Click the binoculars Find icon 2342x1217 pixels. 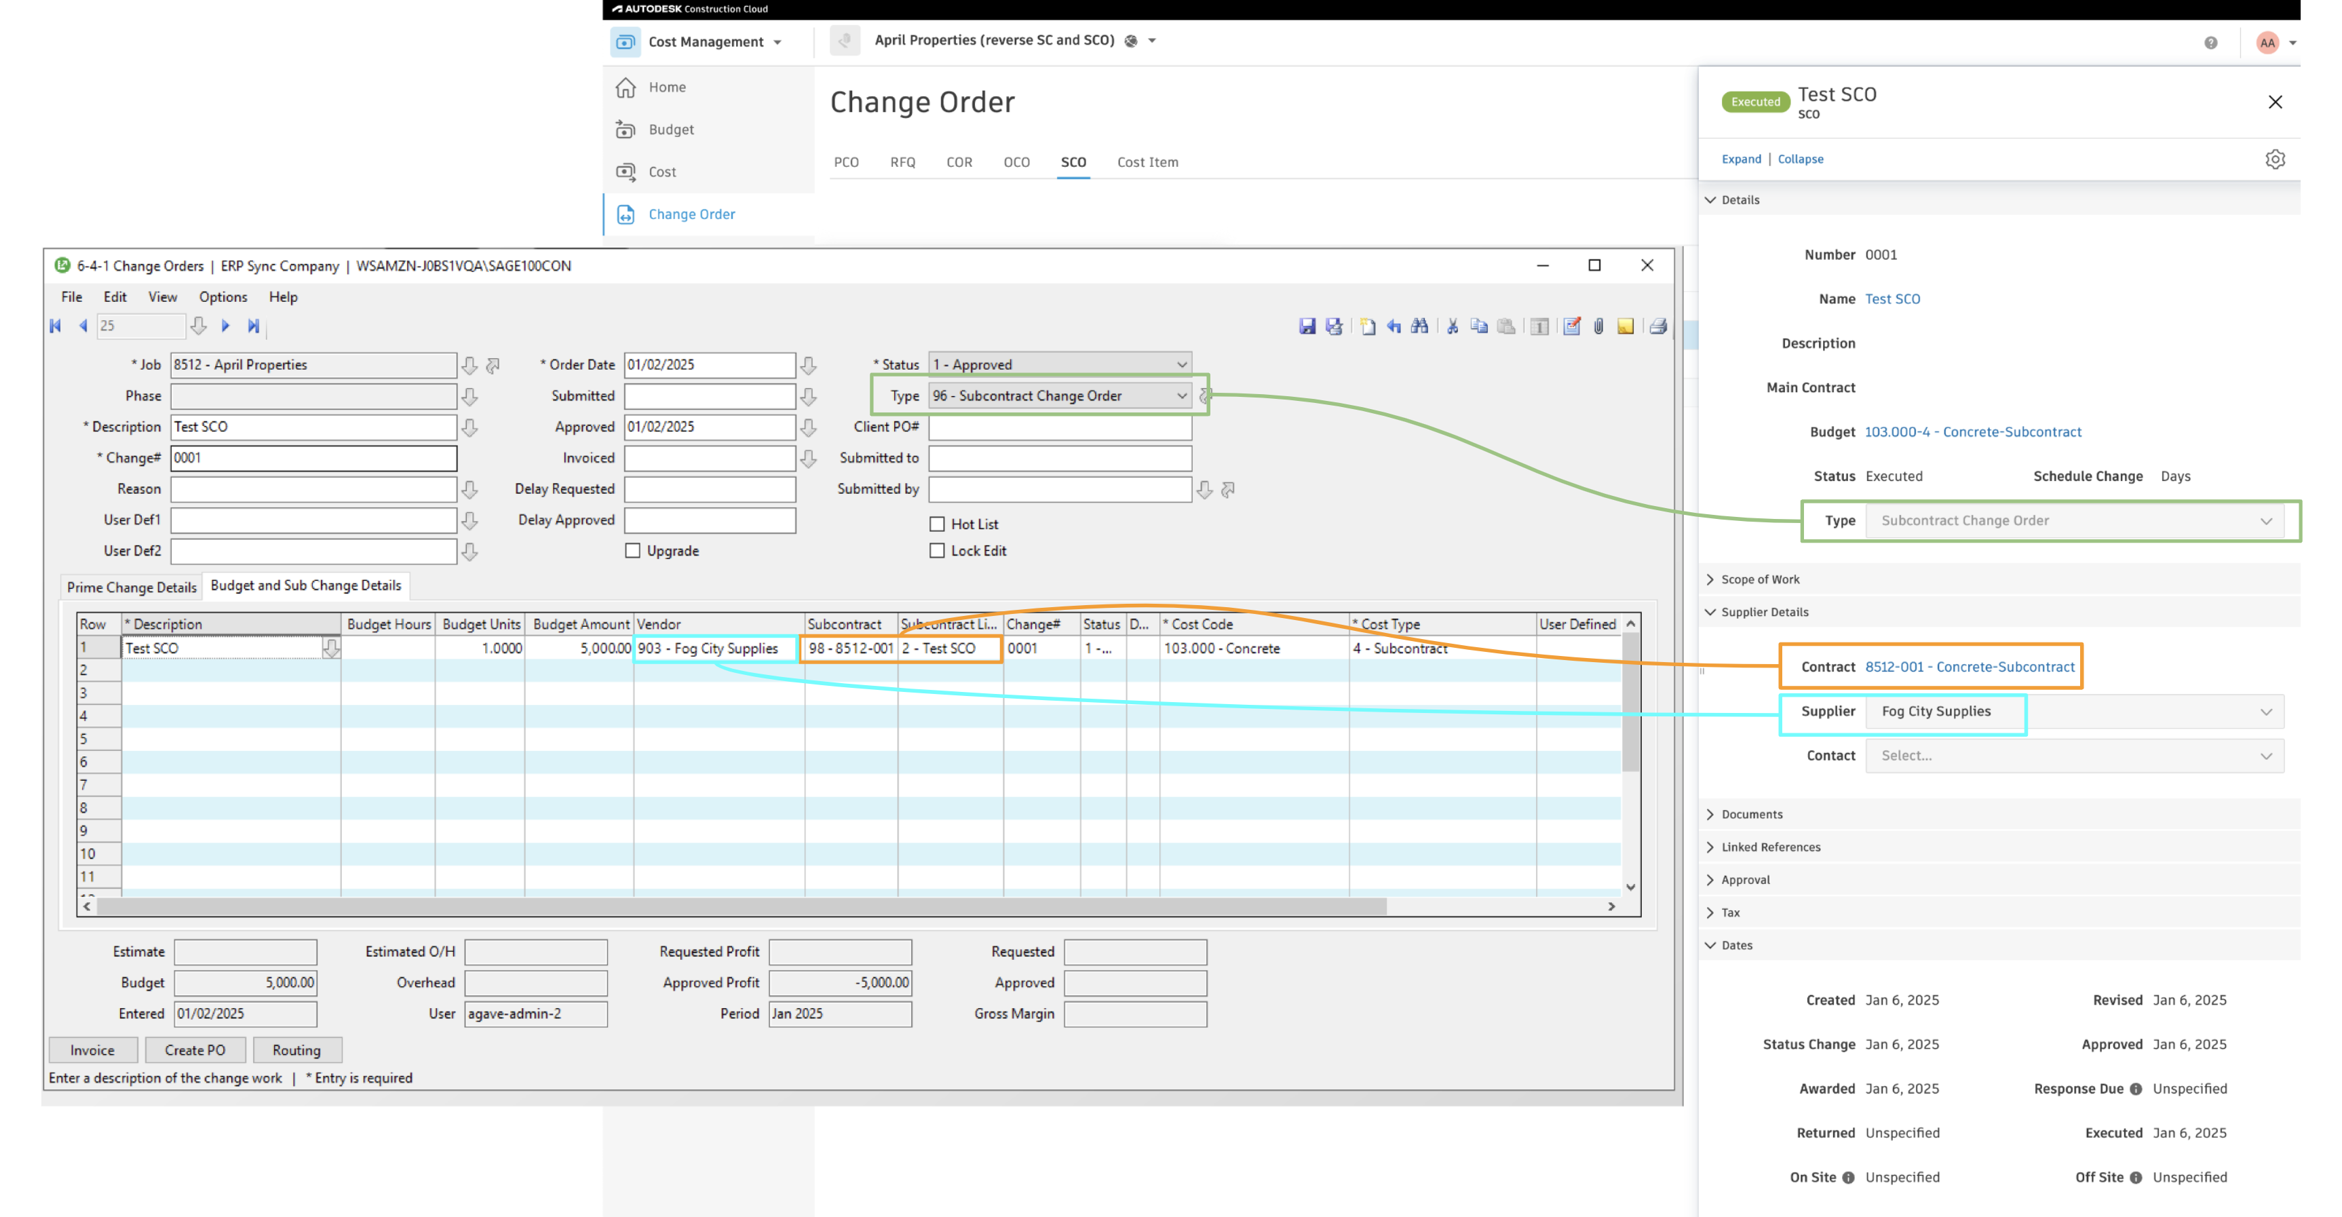point(1419,326)
